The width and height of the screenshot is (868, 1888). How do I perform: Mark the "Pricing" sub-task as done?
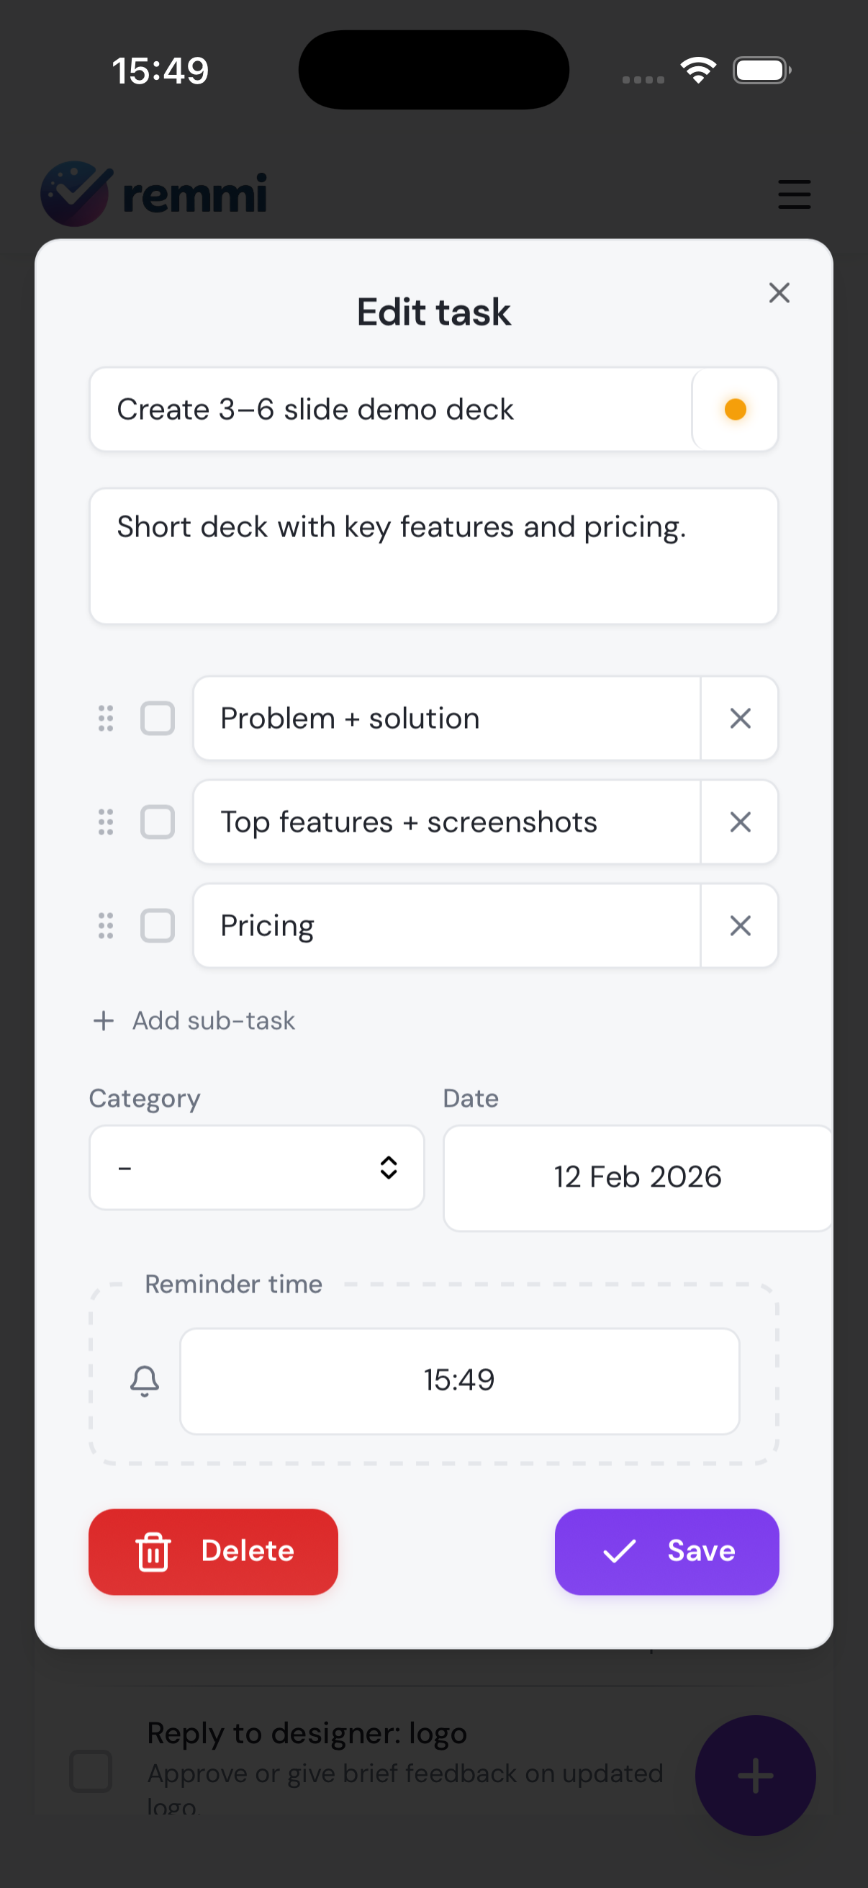point(158,926)
